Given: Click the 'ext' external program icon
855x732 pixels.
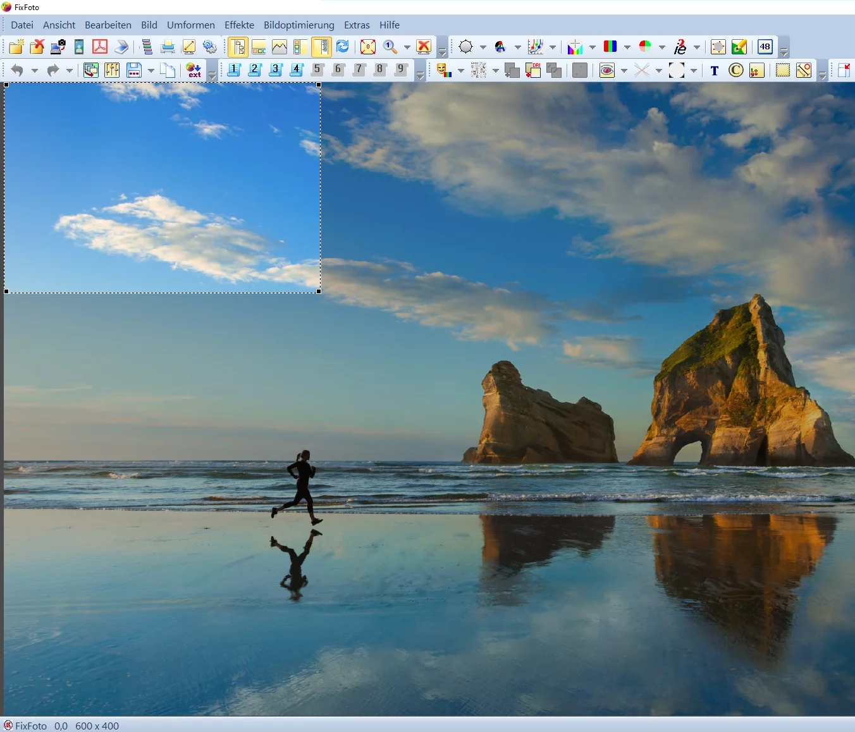Looking at the screenshot, I should [194, 70].
